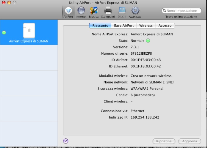The height and width of the screenshot is (148, 207).
Task: Switch to the Wireless tab
Action: 146,25
